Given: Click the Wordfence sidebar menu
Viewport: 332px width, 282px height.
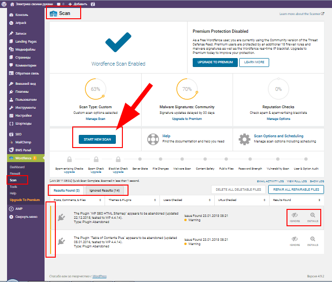Looking at the screenshot, I should point(26,158).
